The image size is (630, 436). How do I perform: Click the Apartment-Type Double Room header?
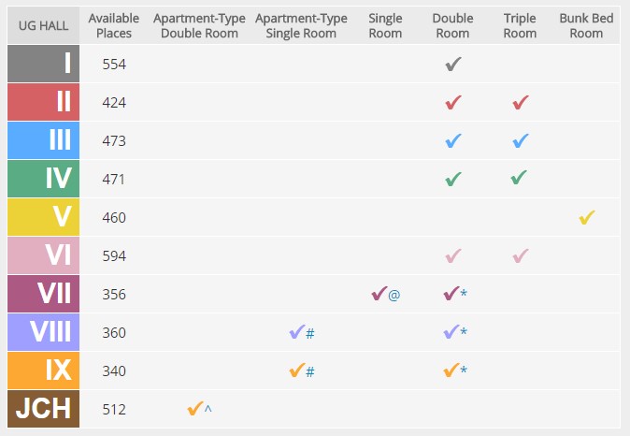click(x=199, y=25)
